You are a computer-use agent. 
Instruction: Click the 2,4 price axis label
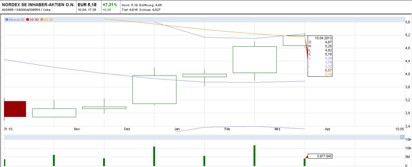[408, 126]
